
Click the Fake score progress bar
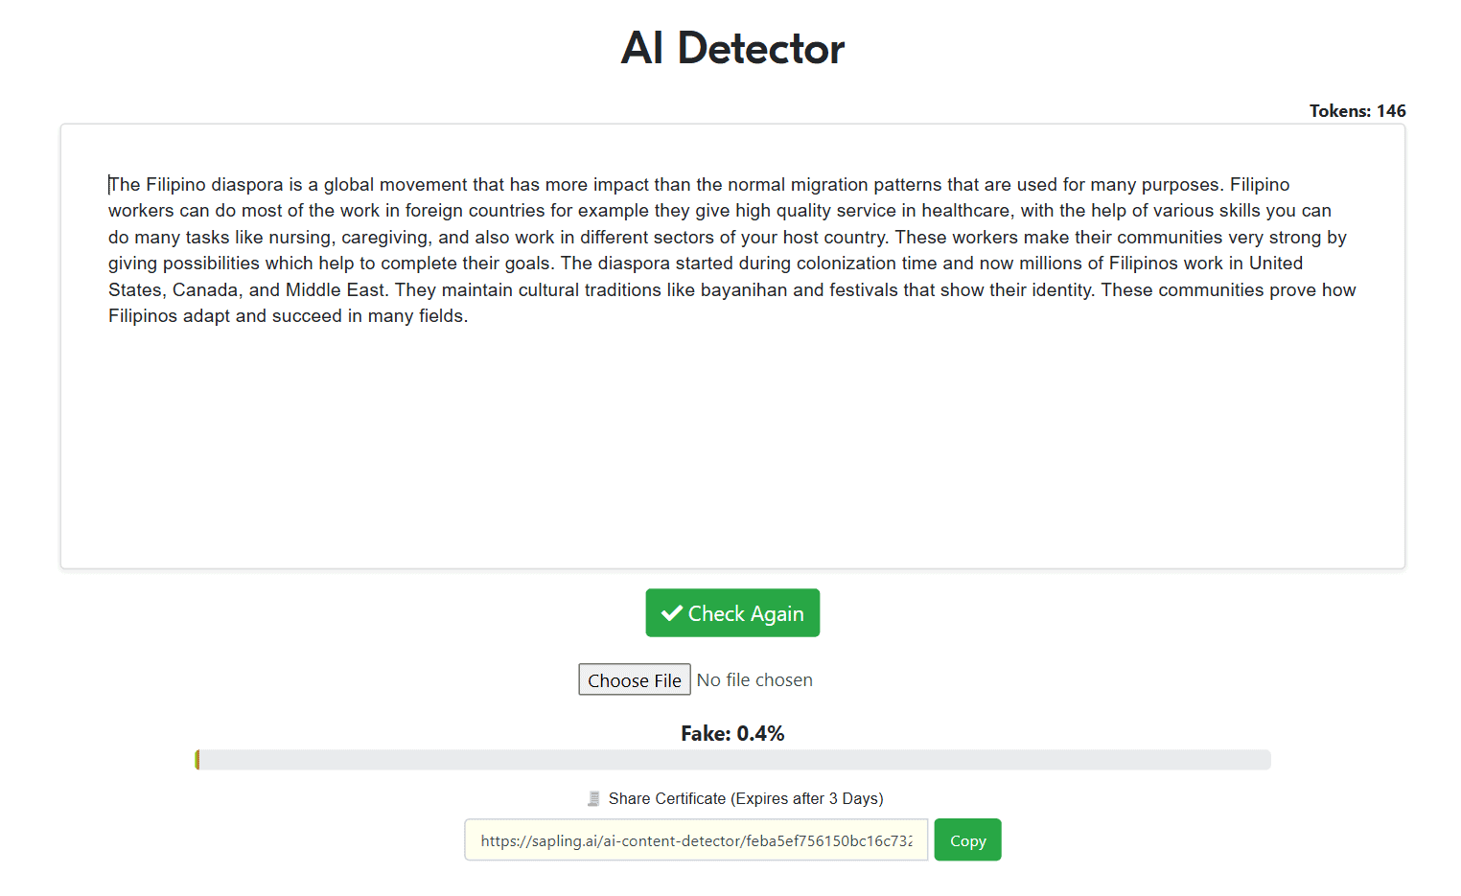click(x=732, y=760)
